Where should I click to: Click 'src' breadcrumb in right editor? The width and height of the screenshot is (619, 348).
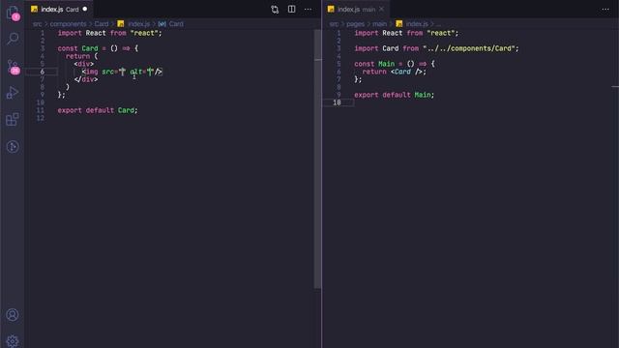pyautogui.click(x=334, y=24)
